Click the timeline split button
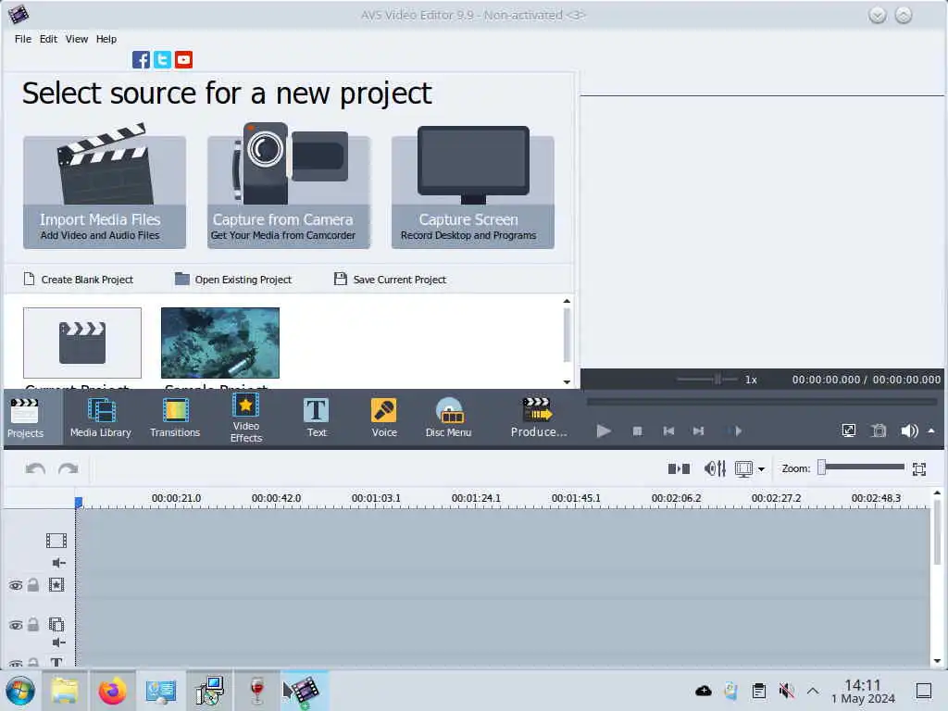Screen dimensions: 948x711 pyautogui.click(x=679, y=468)
